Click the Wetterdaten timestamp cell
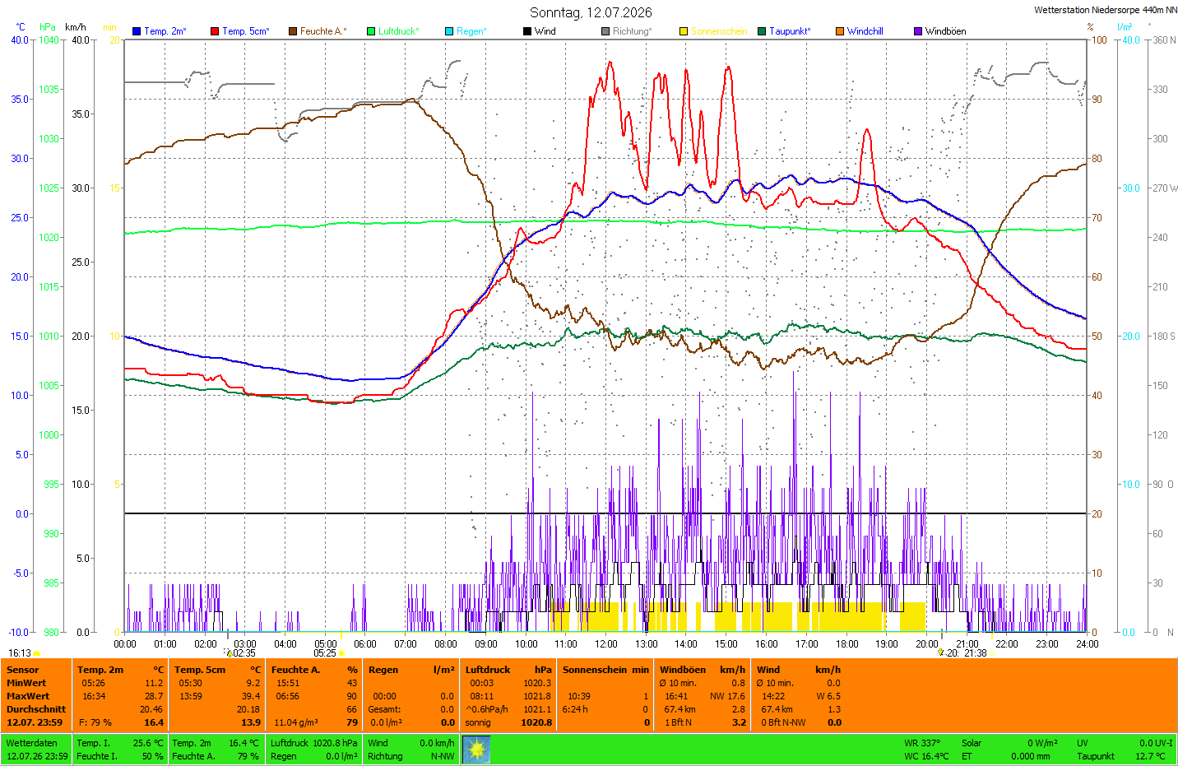This screenshot has width=1178, height=766. (x=37, y=750)
